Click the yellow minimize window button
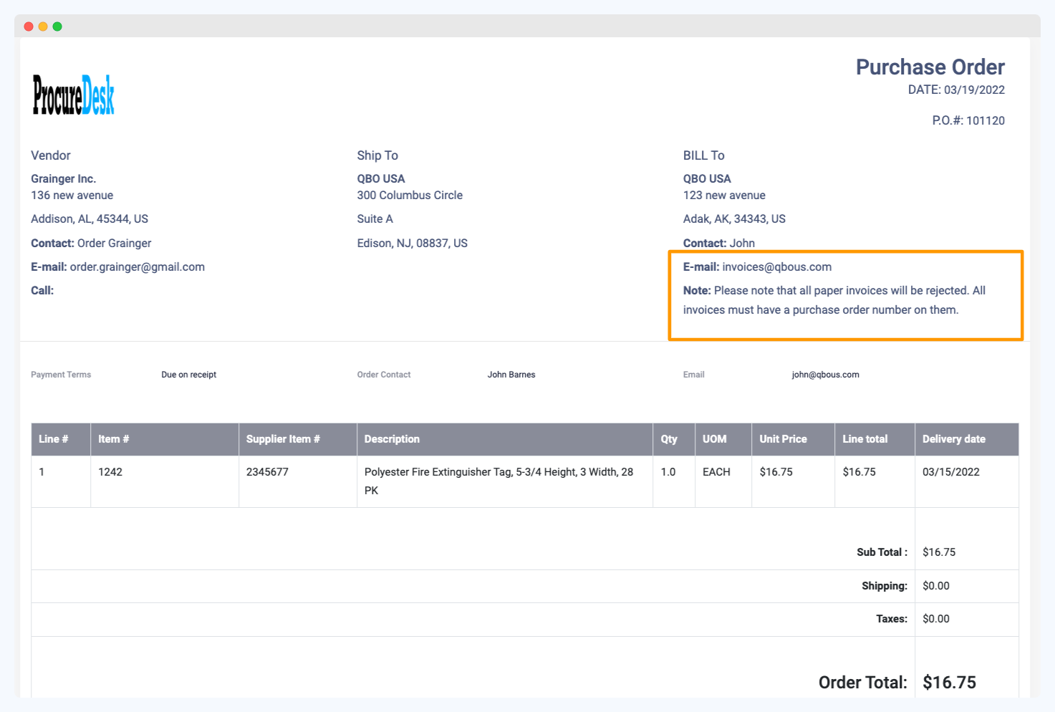 pos(42,26)
